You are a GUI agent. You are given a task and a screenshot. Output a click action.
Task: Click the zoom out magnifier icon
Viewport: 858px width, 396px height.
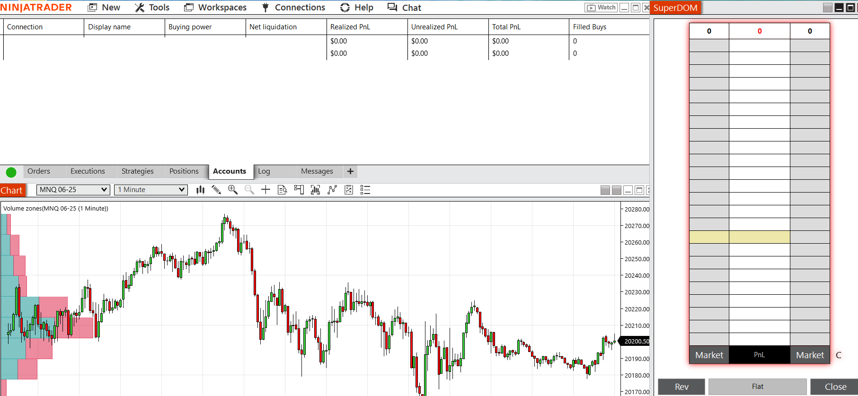249,190
